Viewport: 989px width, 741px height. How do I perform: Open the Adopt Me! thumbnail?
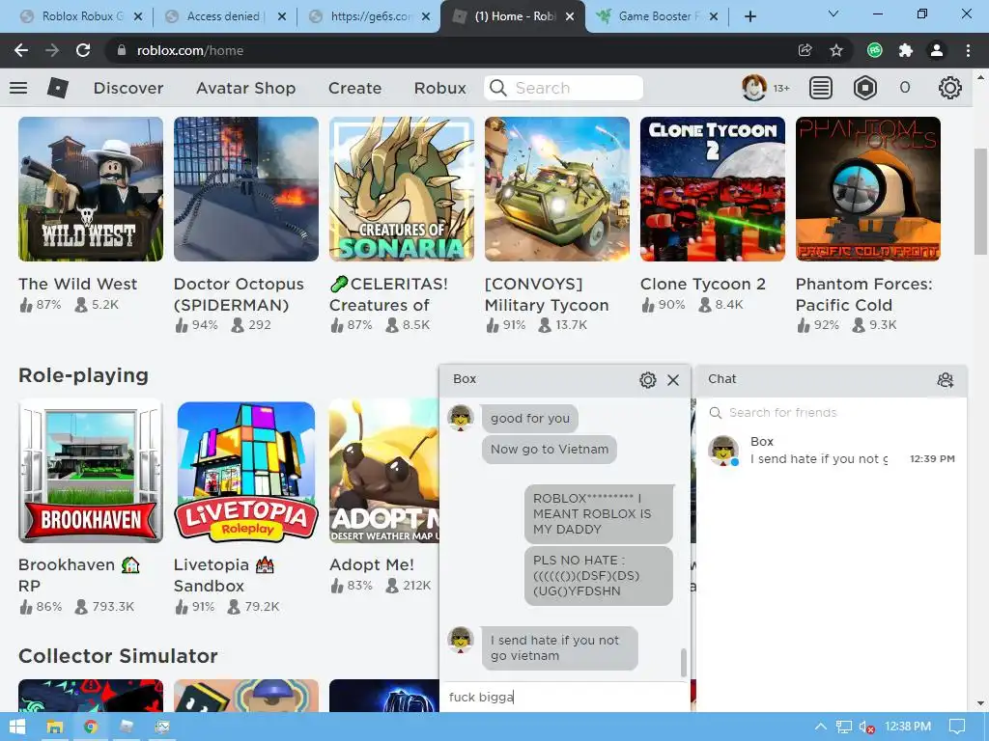(384, 470)
